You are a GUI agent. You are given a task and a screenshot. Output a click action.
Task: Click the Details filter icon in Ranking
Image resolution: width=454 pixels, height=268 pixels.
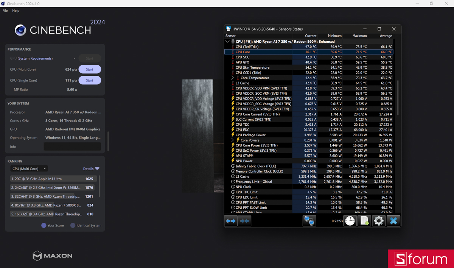coord(97,169)
